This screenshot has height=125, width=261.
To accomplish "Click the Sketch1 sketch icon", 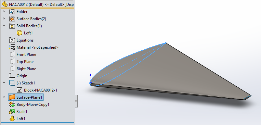I will (x=12, y=83).
